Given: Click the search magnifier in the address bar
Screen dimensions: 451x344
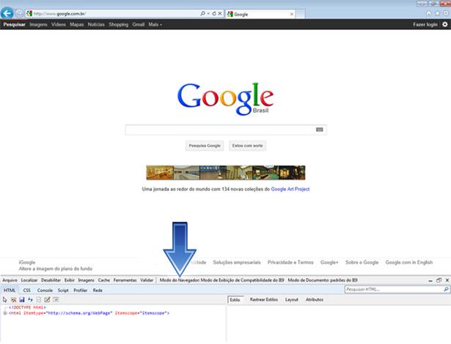Looking at the screenshot, I should point(203,13).
